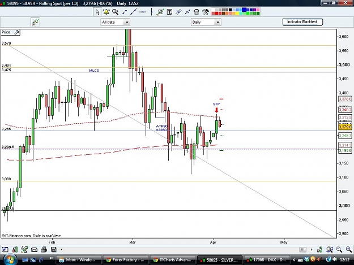This screenshot has width=354, height=265.
Task: Click the zoom out magnifier at bottom right
Action: click(x=339, y=249)
